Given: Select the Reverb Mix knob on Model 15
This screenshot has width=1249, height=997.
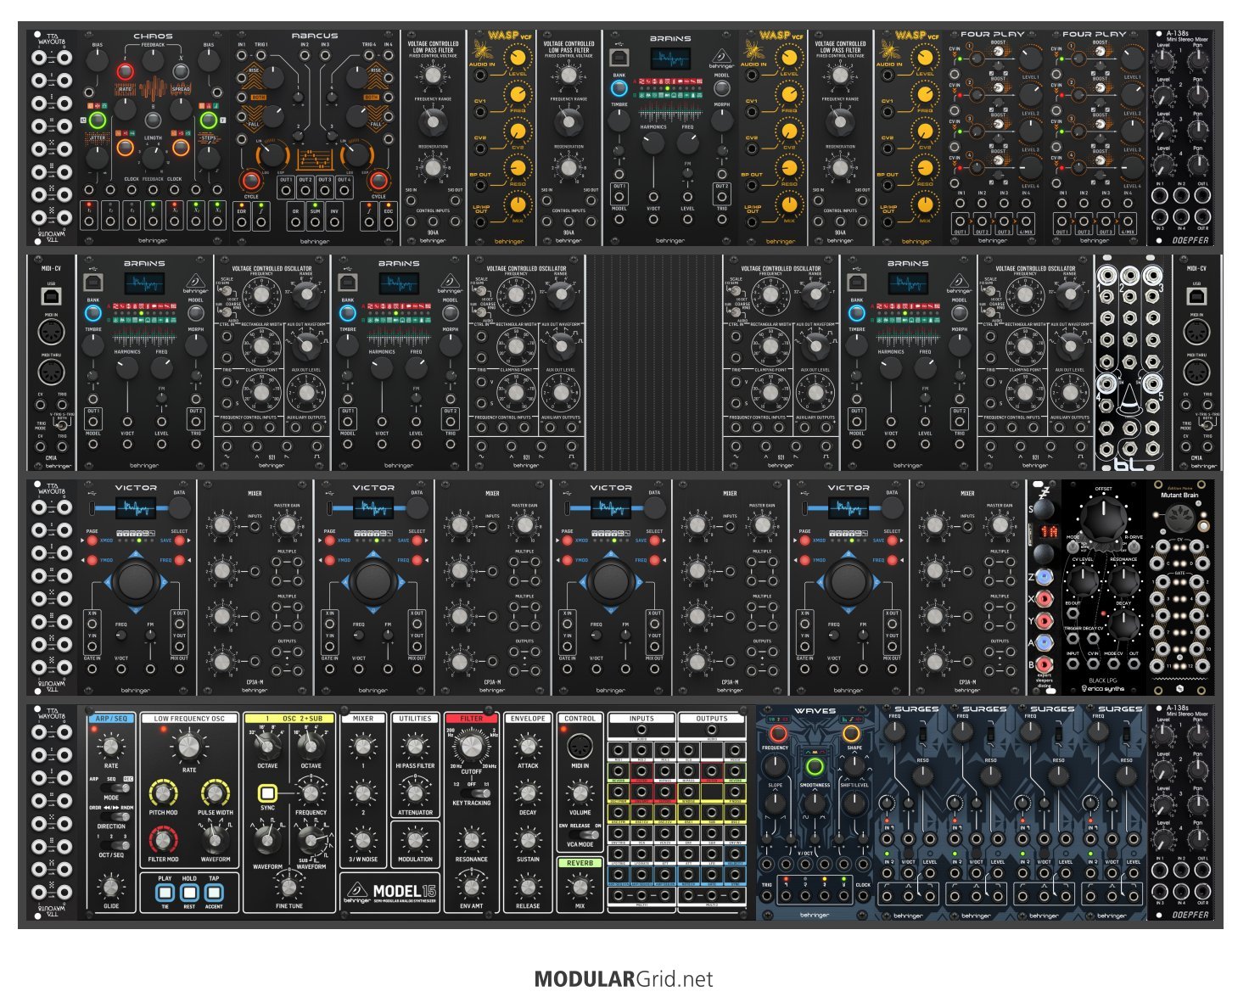Looking at the screenshot, I should point(580,887).
